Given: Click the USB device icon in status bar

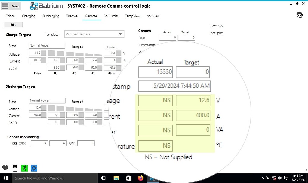Looking at the screenshot, I should coord(15,168).
